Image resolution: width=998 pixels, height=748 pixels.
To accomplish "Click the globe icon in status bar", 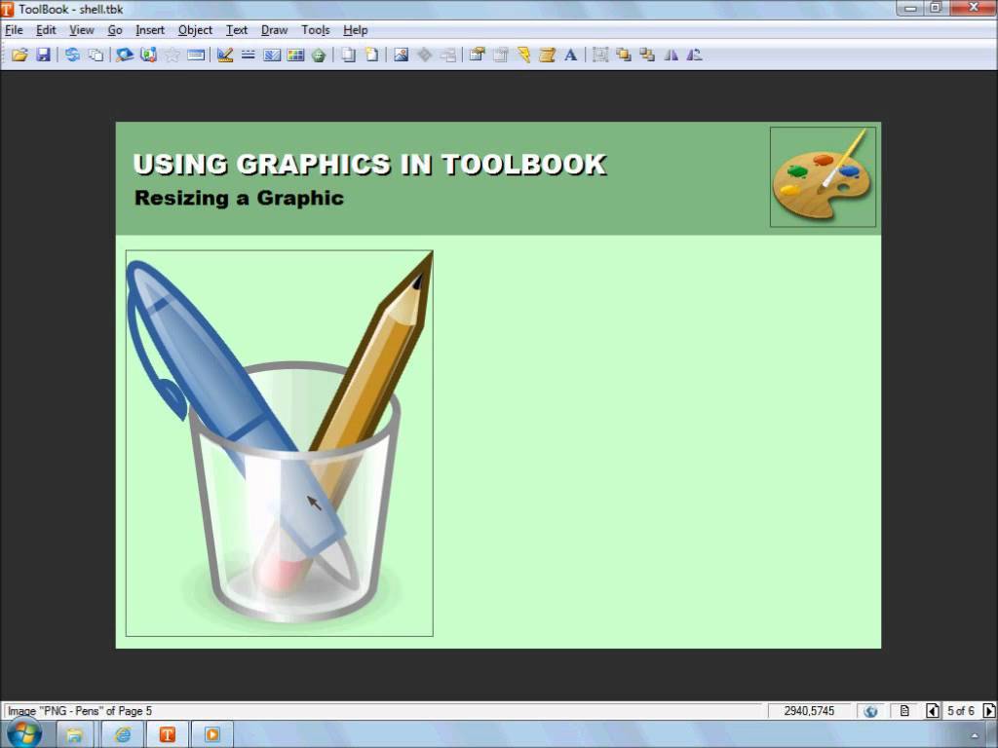I will pos(870,711).
